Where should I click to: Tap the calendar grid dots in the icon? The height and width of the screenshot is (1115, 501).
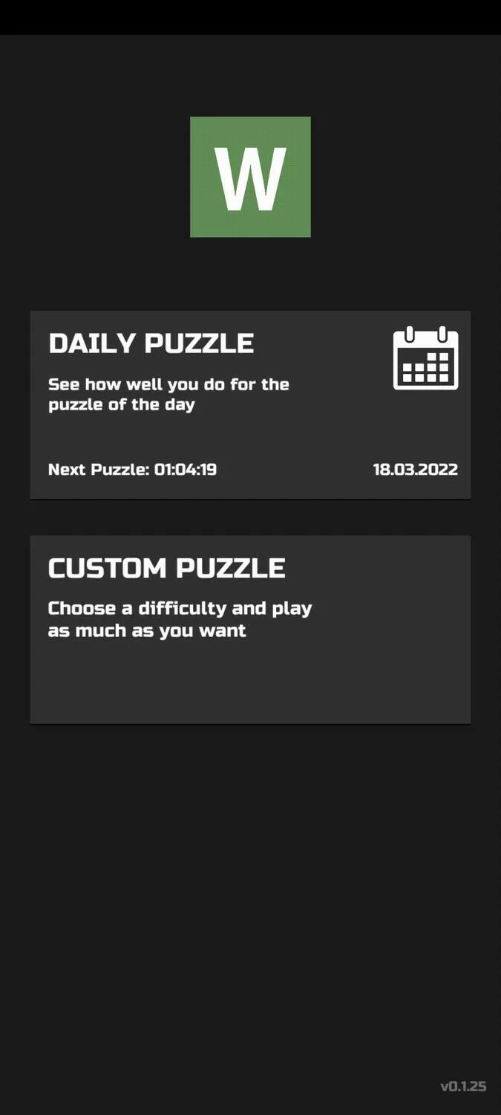pyautogui.click(x=426, y=367)
